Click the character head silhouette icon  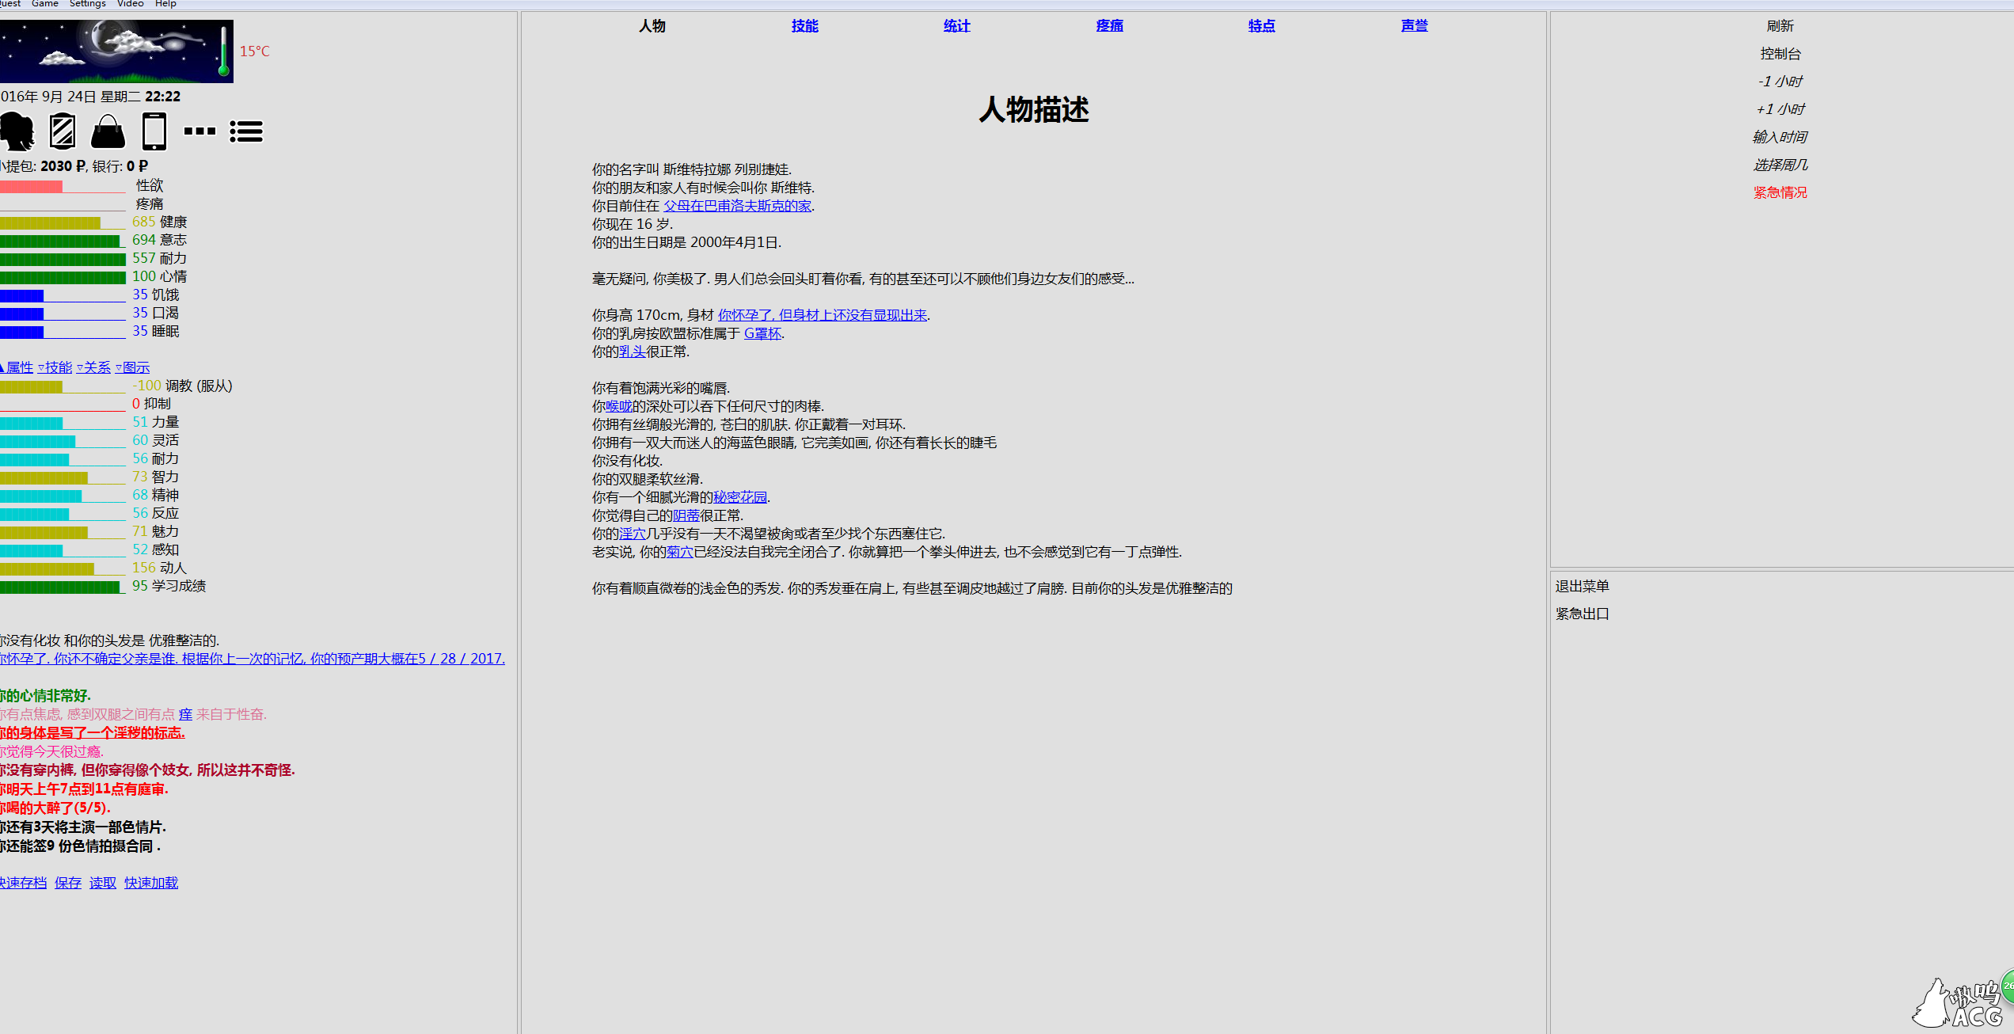pyautogui.click(x=17, y=131)
